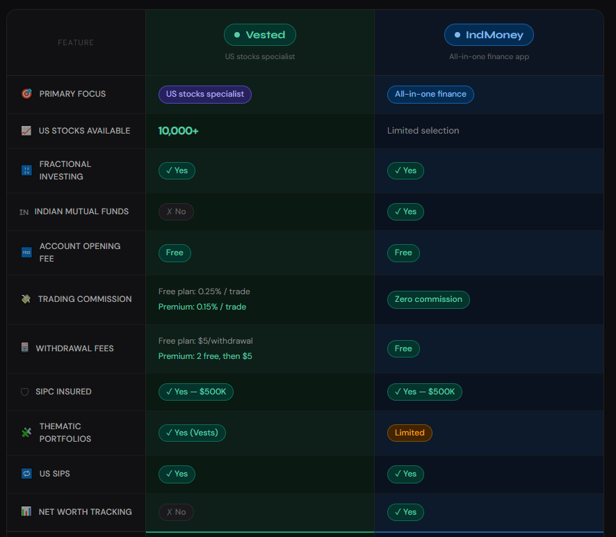This screenshot has height=537, width=616.
Task: Click the repeat icon beside US SIPs
Action: [26, 474]
